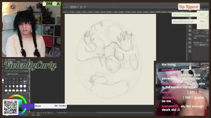This screenshot has width=211, height=118.
Task: Click the 29% funded label
Action: coord(60,106)
